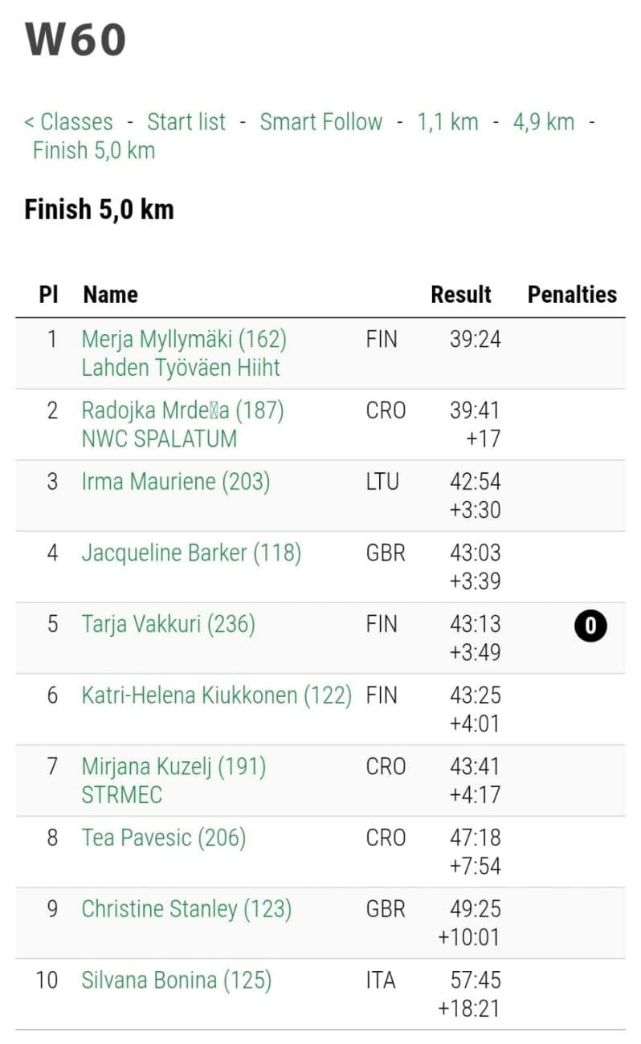The width and height of the screenshot is (641, 1044).
Task: Open Merja Myllymäki's competitor page
Action: (x=184, y=340)
